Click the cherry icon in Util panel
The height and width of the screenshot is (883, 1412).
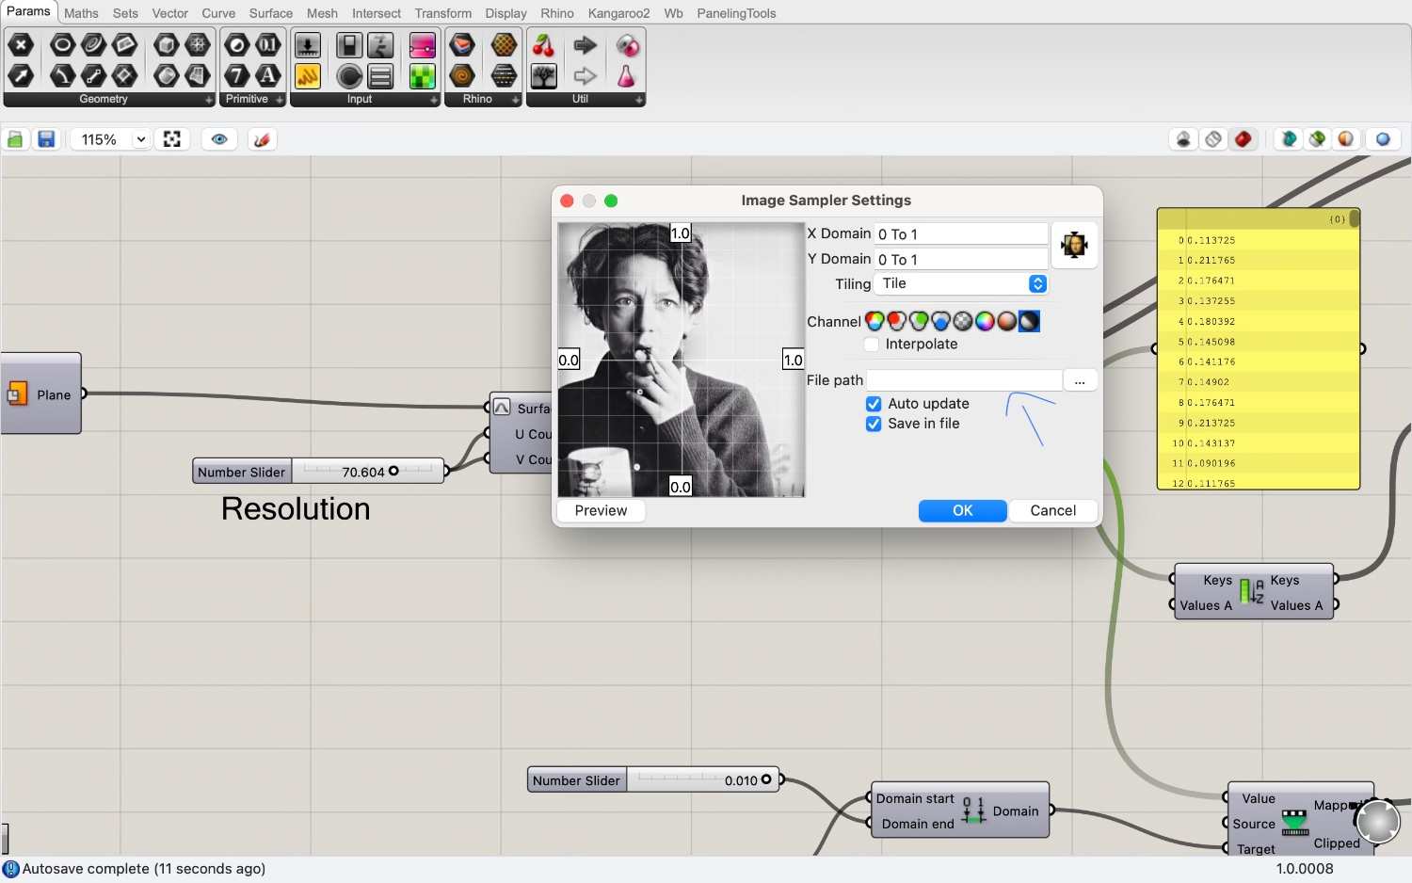(543, 45)
